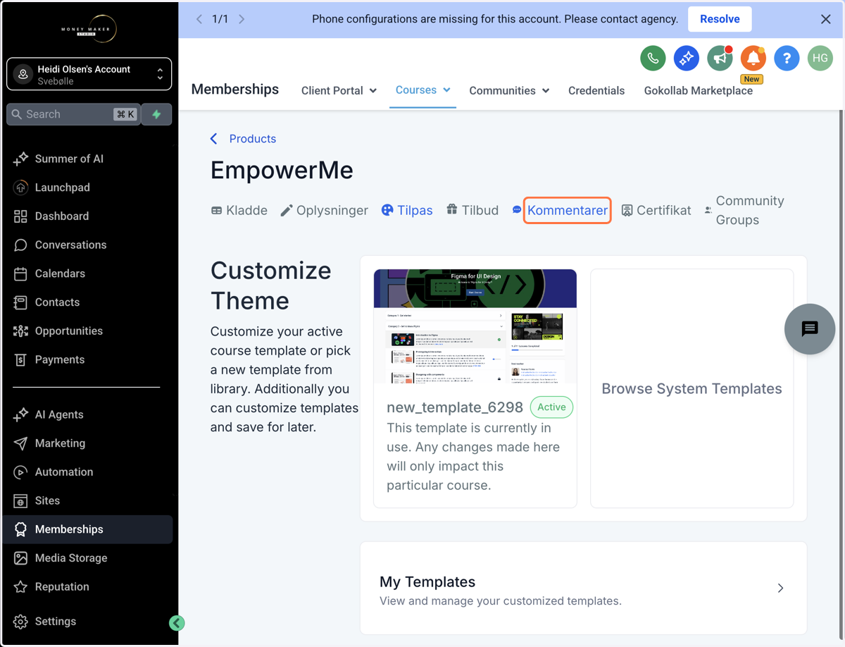Click the new_template_6298 preview thumbnail
Viewport: 845px width, 647px height.
475,326
